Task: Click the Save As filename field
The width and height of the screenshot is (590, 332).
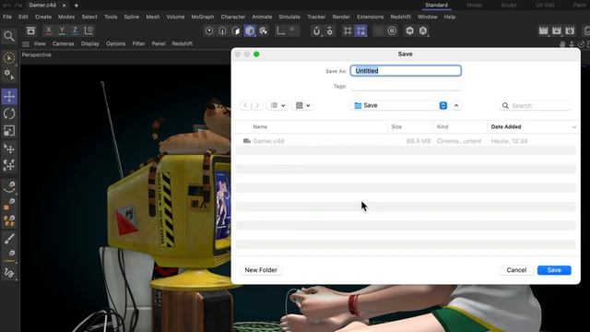Action: tap(406, 71)
